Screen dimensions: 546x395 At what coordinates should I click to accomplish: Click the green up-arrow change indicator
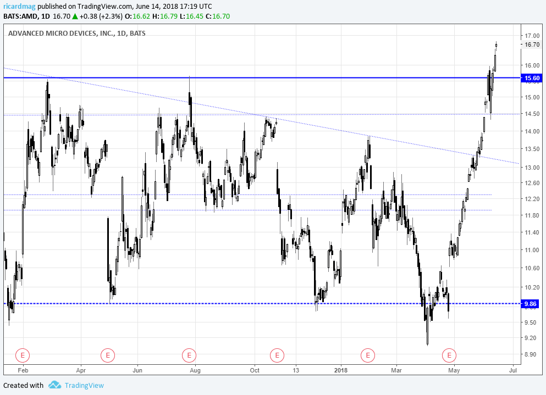(75, 16)
